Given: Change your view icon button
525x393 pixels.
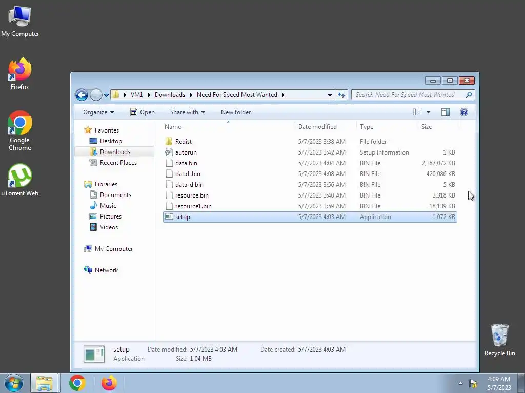Looking at the screenshot, I should click(417, 112).
